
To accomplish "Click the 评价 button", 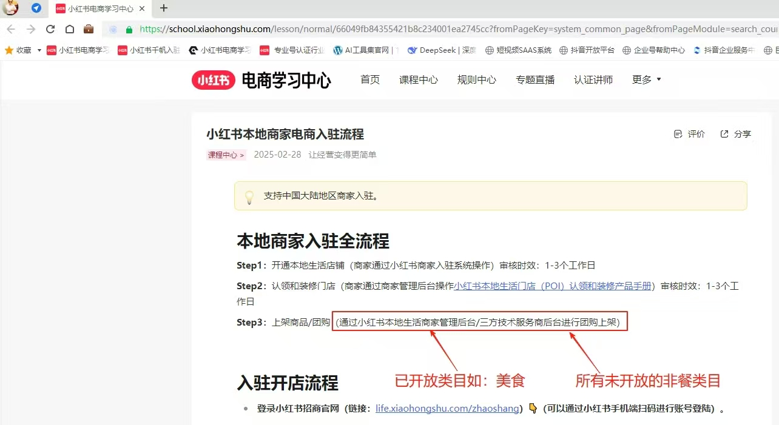I will pos(690,134).
